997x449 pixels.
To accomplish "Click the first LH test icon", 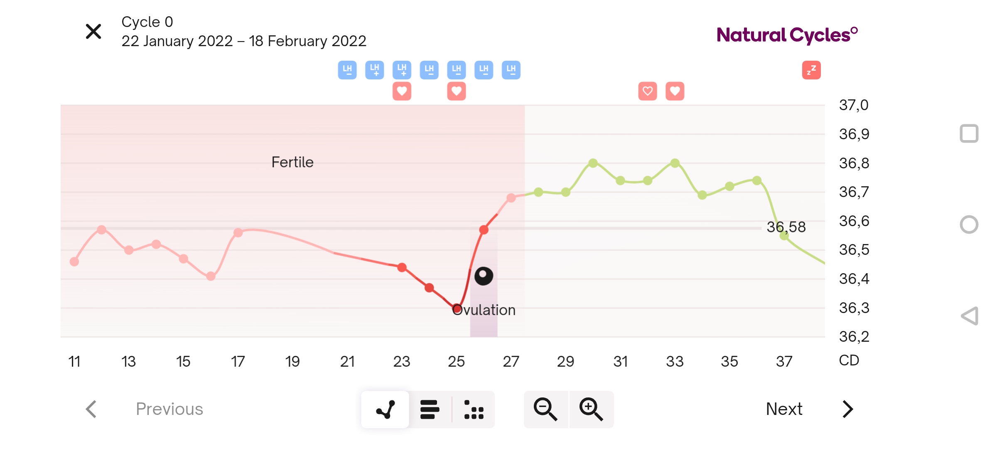I will (347, 70).
